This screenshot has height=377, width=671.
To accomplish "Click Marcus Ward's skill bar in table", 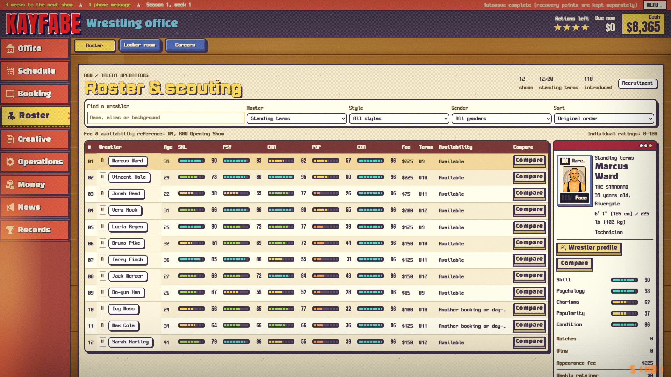I will pyautogui.click(x=191, y=161).
